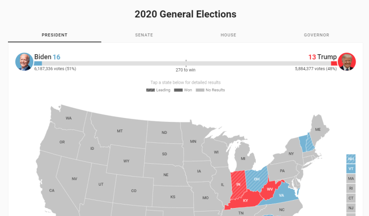Open the Governor tab
Viewport: 369px width, 216px height.
316,35
